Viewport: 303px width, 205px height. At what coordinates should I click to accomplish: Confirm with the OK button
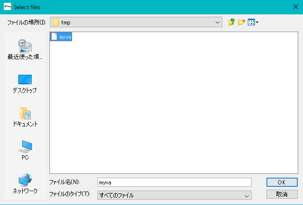[x=282, y=182]
